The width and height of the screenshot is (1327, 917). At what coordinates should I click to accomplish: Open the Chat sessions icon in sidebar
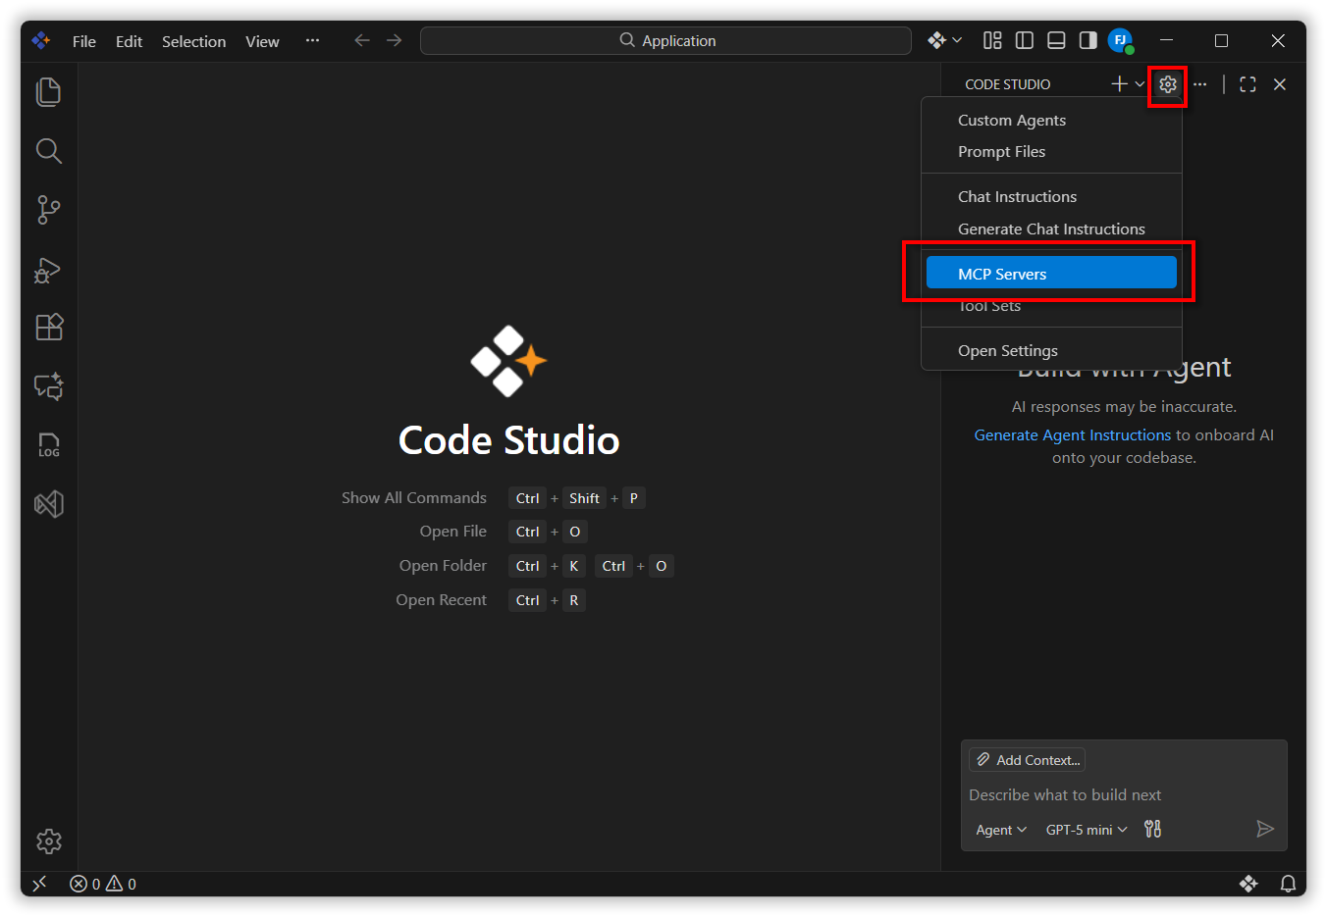click(x=48, y=386)
